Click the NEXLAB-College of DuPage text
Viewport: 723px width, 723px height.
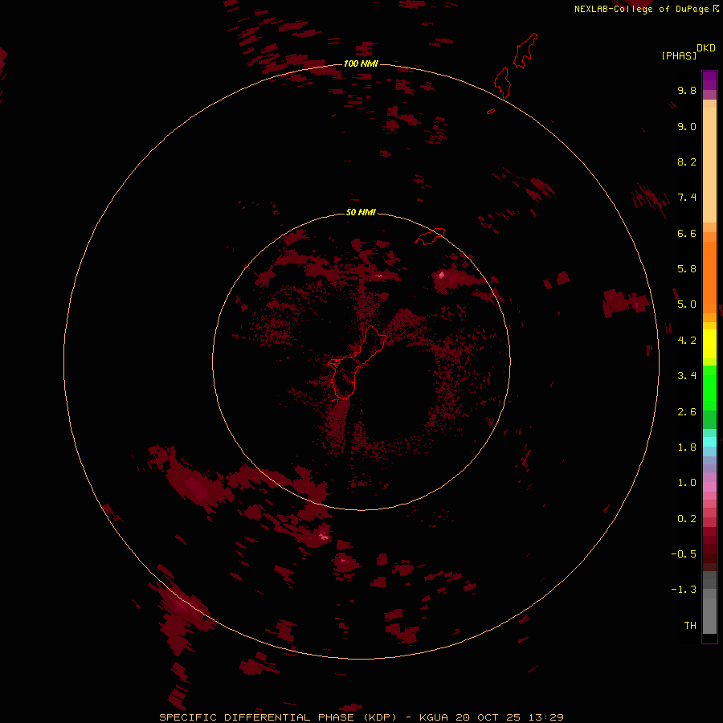point(641,9)
